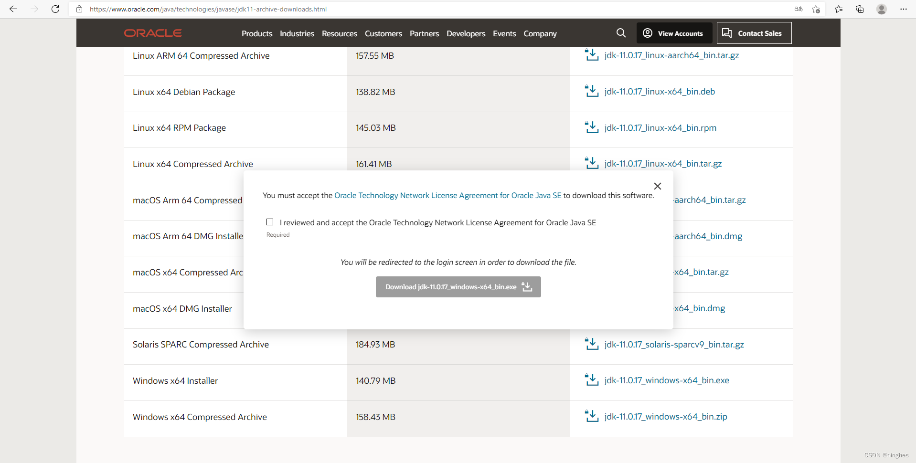Click the macOS x64_bin.tar.gz link

point(701,272)
